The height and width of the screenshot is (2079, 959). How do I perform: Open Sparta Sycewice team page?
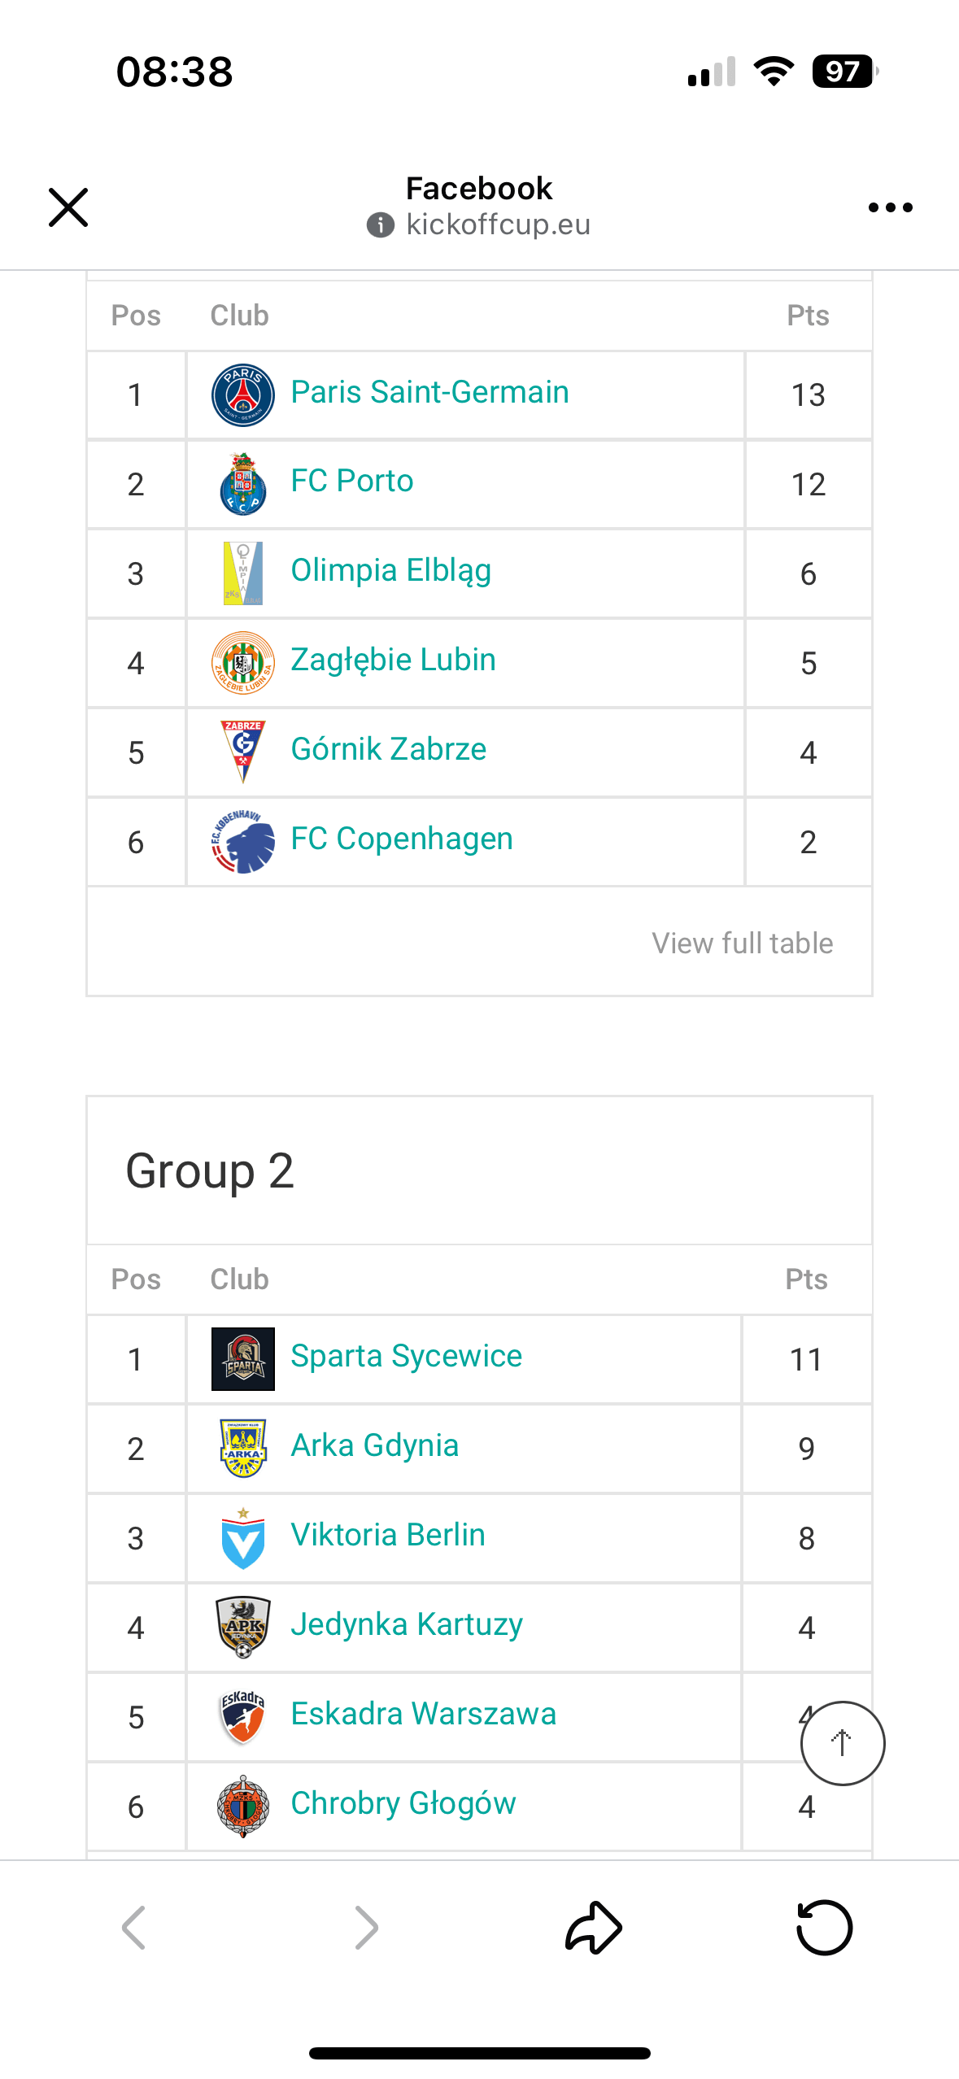point(406,1356)
